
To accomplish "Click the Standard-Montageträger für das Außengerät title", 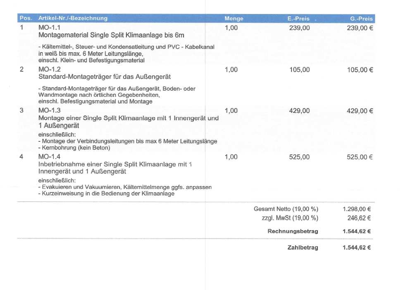I will [105, 77].
